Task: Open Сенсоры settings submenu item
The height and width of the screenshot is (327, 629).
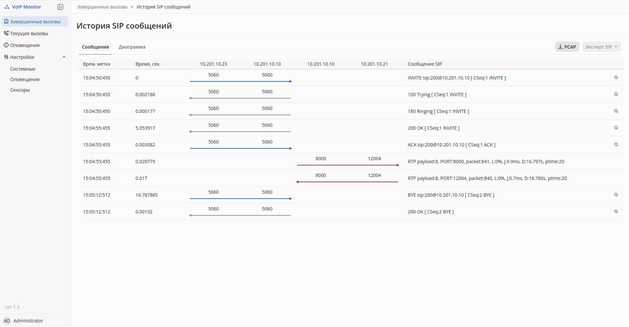Action: (x=20, y=90)
